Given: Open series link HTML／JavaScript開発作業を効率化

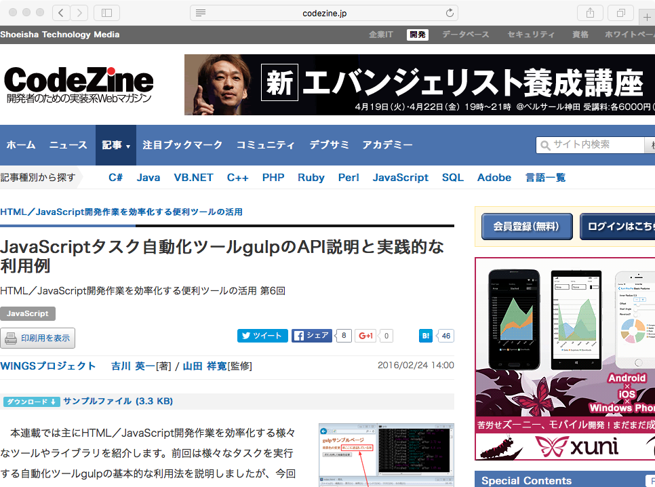Looking at the screenshot, I should tap(121, 212).
